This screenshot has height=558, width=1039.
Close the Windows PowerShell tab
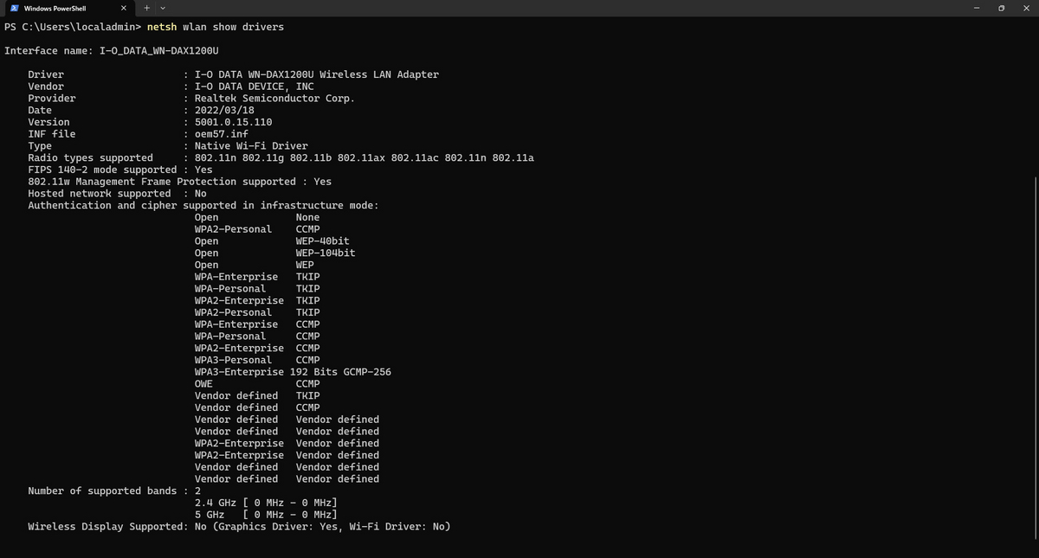point(123,8)
